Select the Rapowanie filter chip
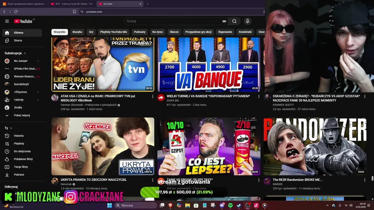Screen dimensions: 374x210 pos(225,32)
